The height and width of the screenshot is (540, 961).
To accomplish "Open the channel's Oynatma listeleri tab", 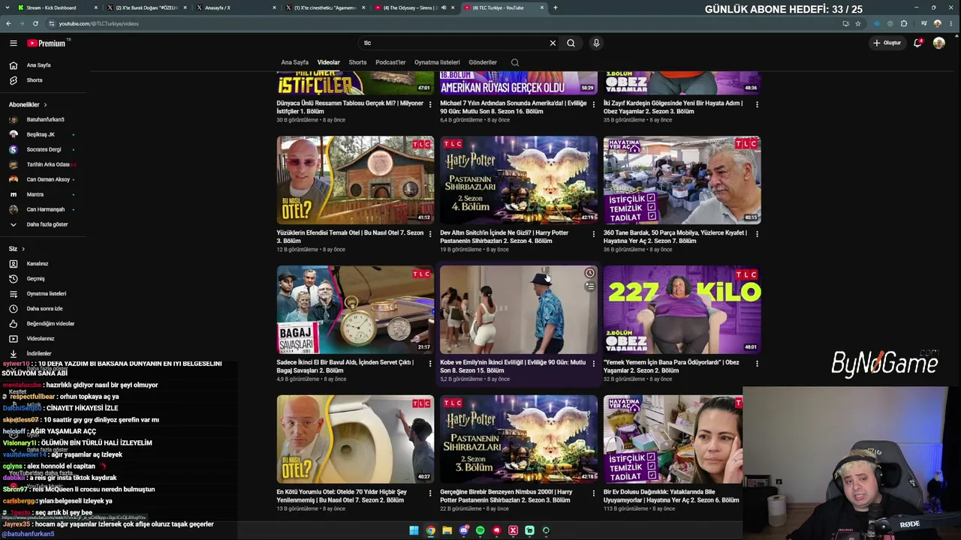I will pos(437,62).
